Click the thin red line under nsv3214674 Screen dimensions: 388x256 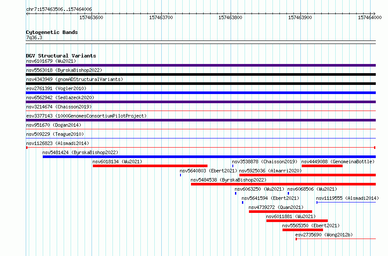click(201, 111)
